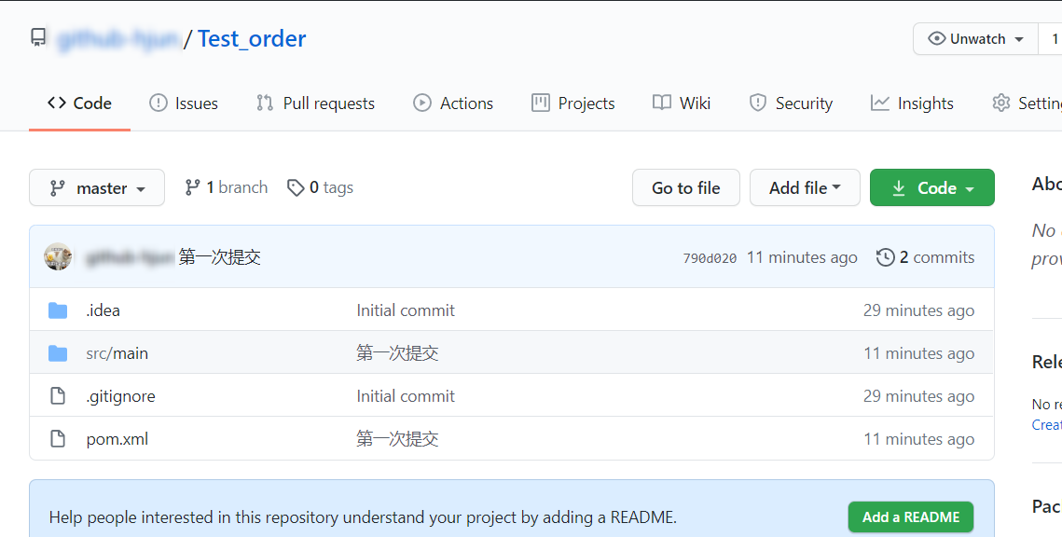The height and width of the screenshot is (537, 1062).
Task: Open the Issues tab
Action: [184, 103]
